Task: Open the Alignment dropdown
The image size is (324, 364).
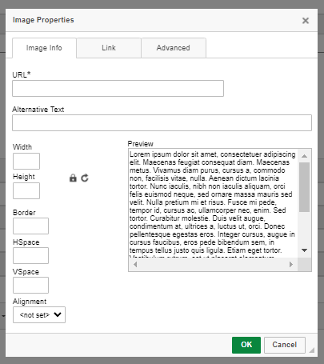Action: 39,314
